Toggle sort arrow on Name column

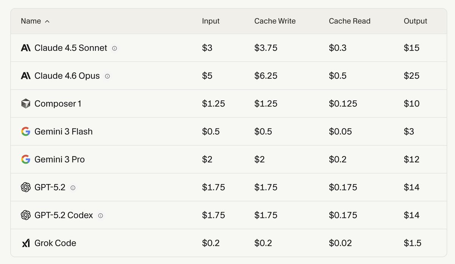coord(47,22)
